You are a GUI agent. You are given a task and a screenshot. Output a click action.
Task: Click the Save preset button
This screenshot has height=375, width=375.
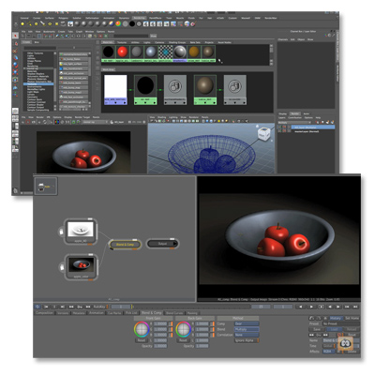pyautogui.click(x=317, y=329)
